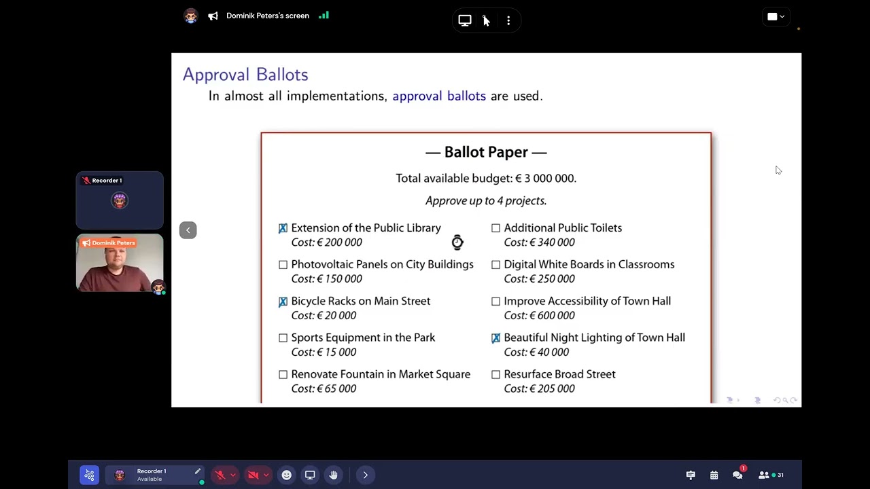The height and width of the screenshot is (489, 870).
Task: Click the muted mic icon on the Recorder 1 tile
Action: coord(86,181)
